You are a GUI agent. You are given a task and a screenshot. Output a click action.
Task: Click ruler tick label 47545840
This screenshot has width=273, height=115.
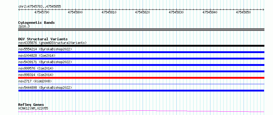[210, 12]
